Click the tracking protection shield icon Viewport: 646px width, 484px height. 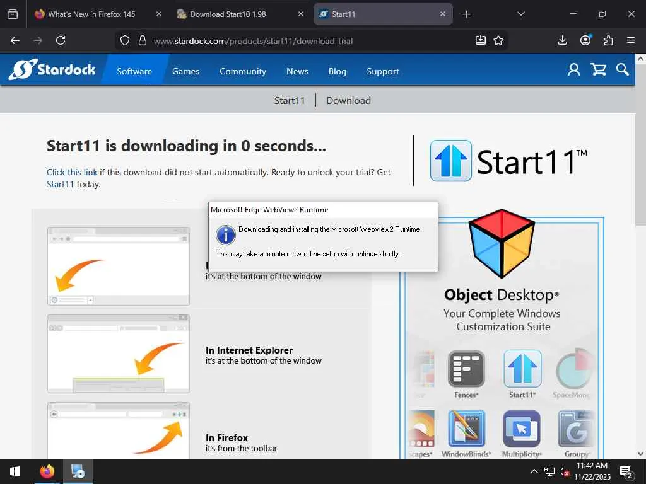(125, 40)
